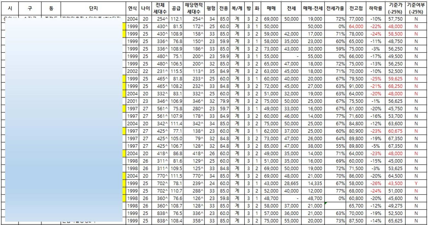The height and width of the screenshot is (225, 428).
Task: Select the 전고점 value 87,500
Action: (356, 221)
